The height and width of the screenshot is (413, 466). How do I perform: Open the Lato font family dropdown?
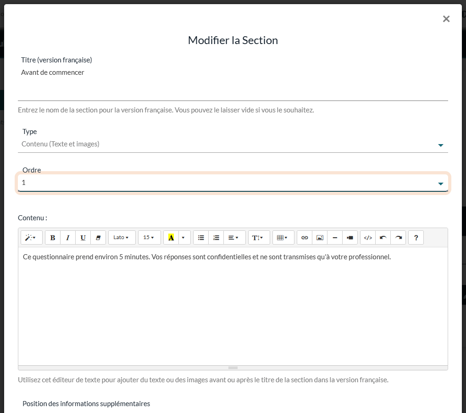click(122, 238)
